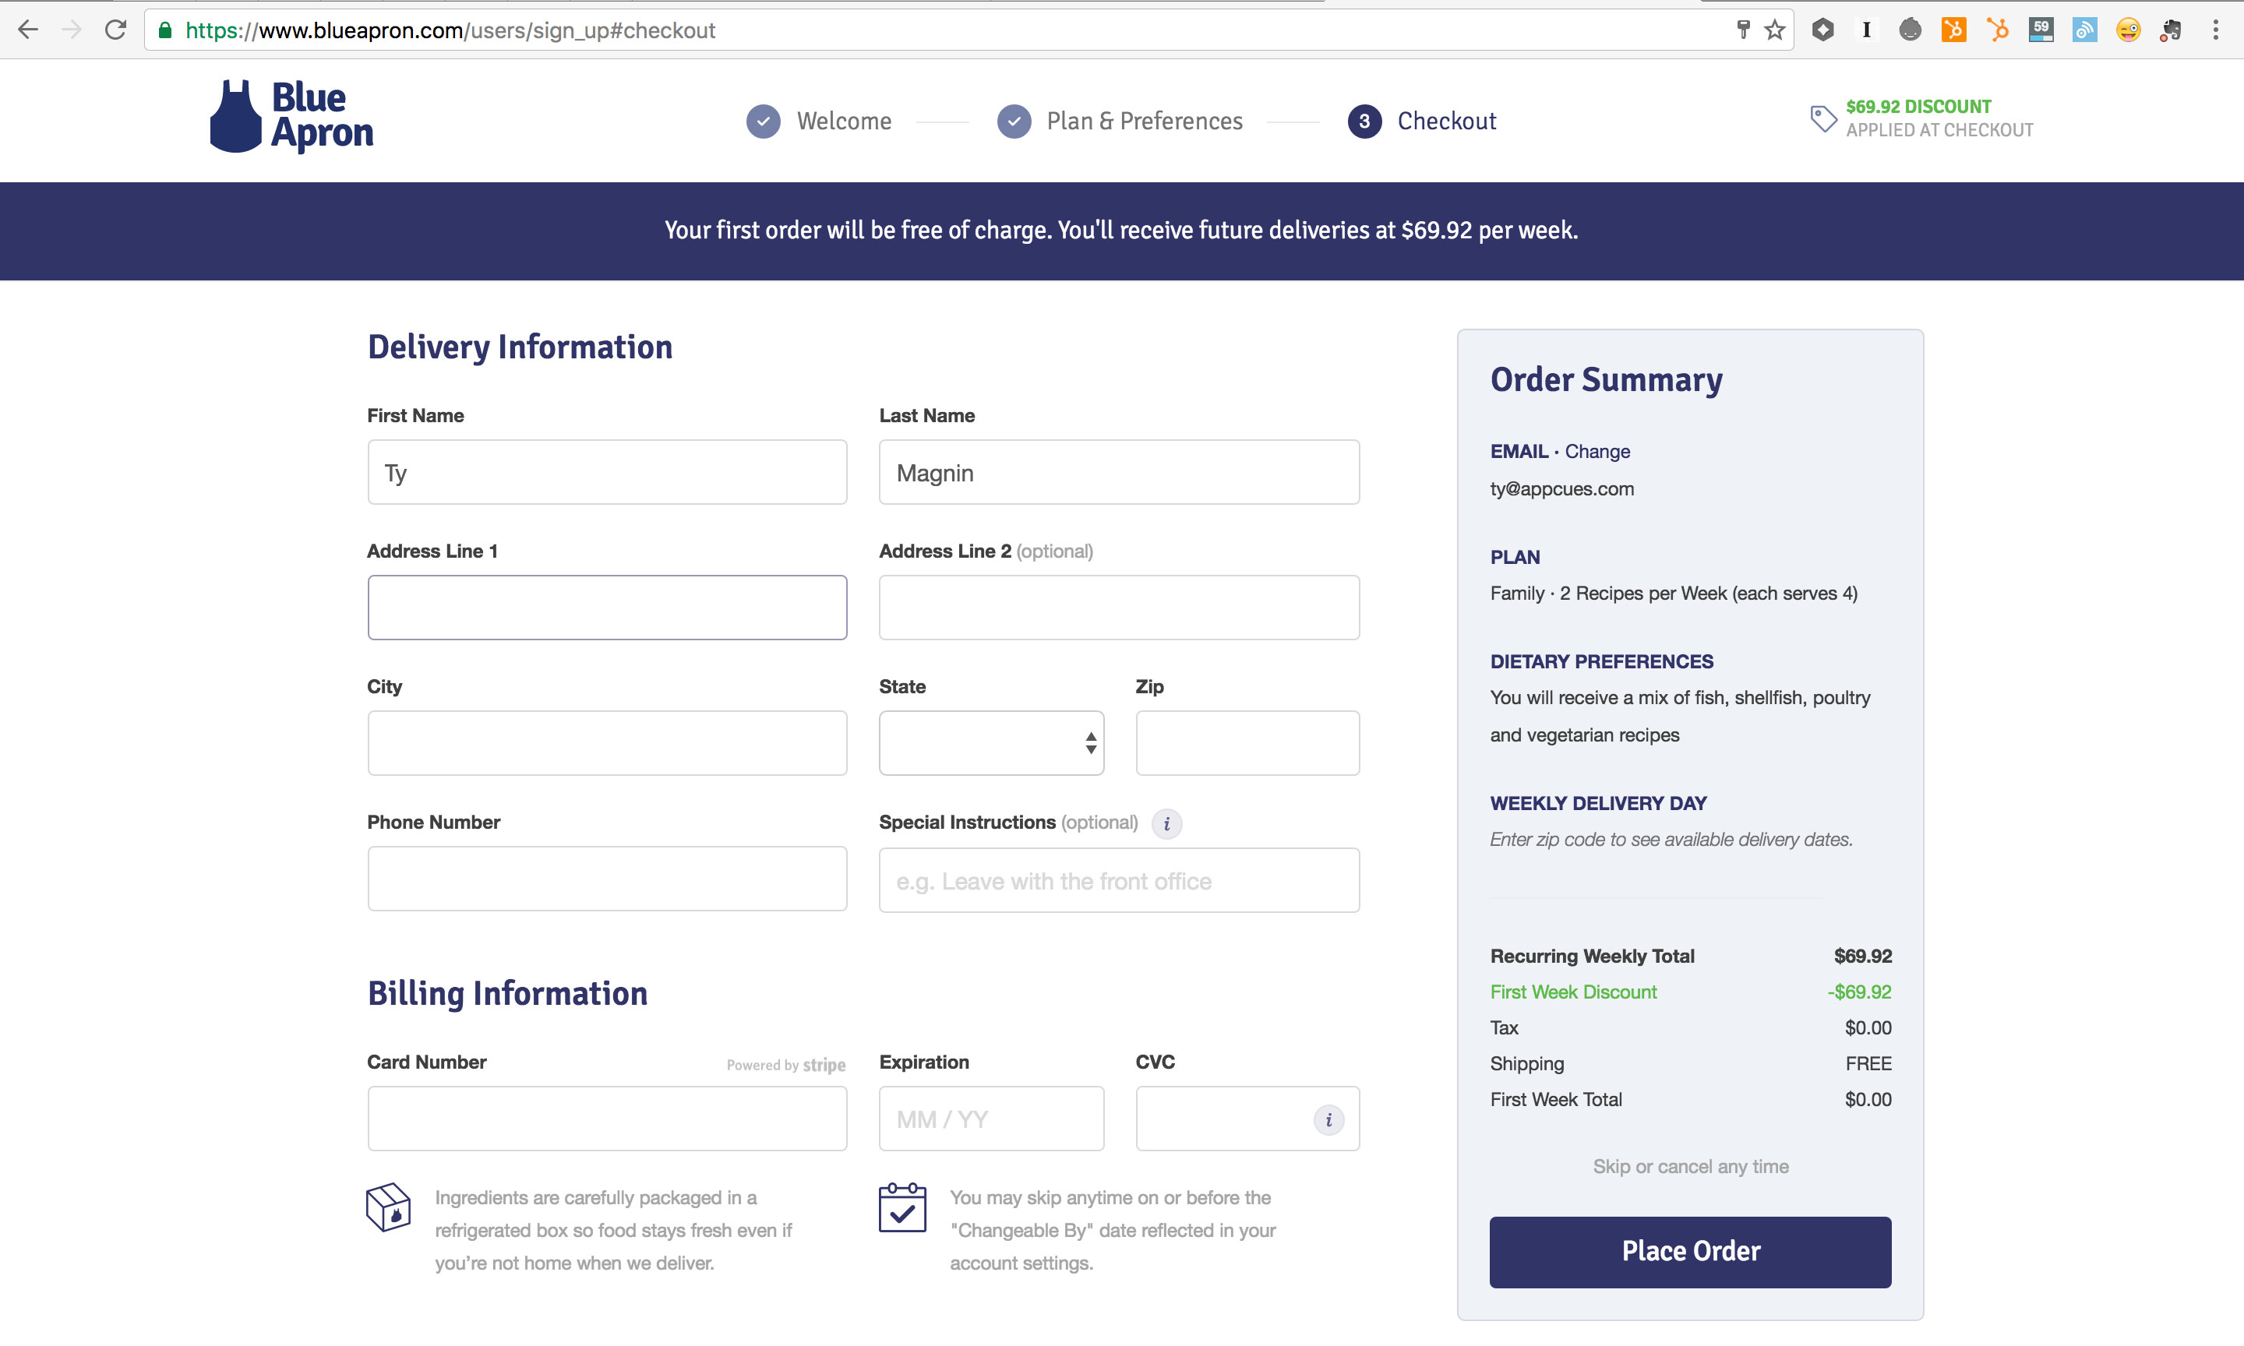Click the browser address bar URL
This screenshot has height=1346, width=2244.
tap(450, 31)
